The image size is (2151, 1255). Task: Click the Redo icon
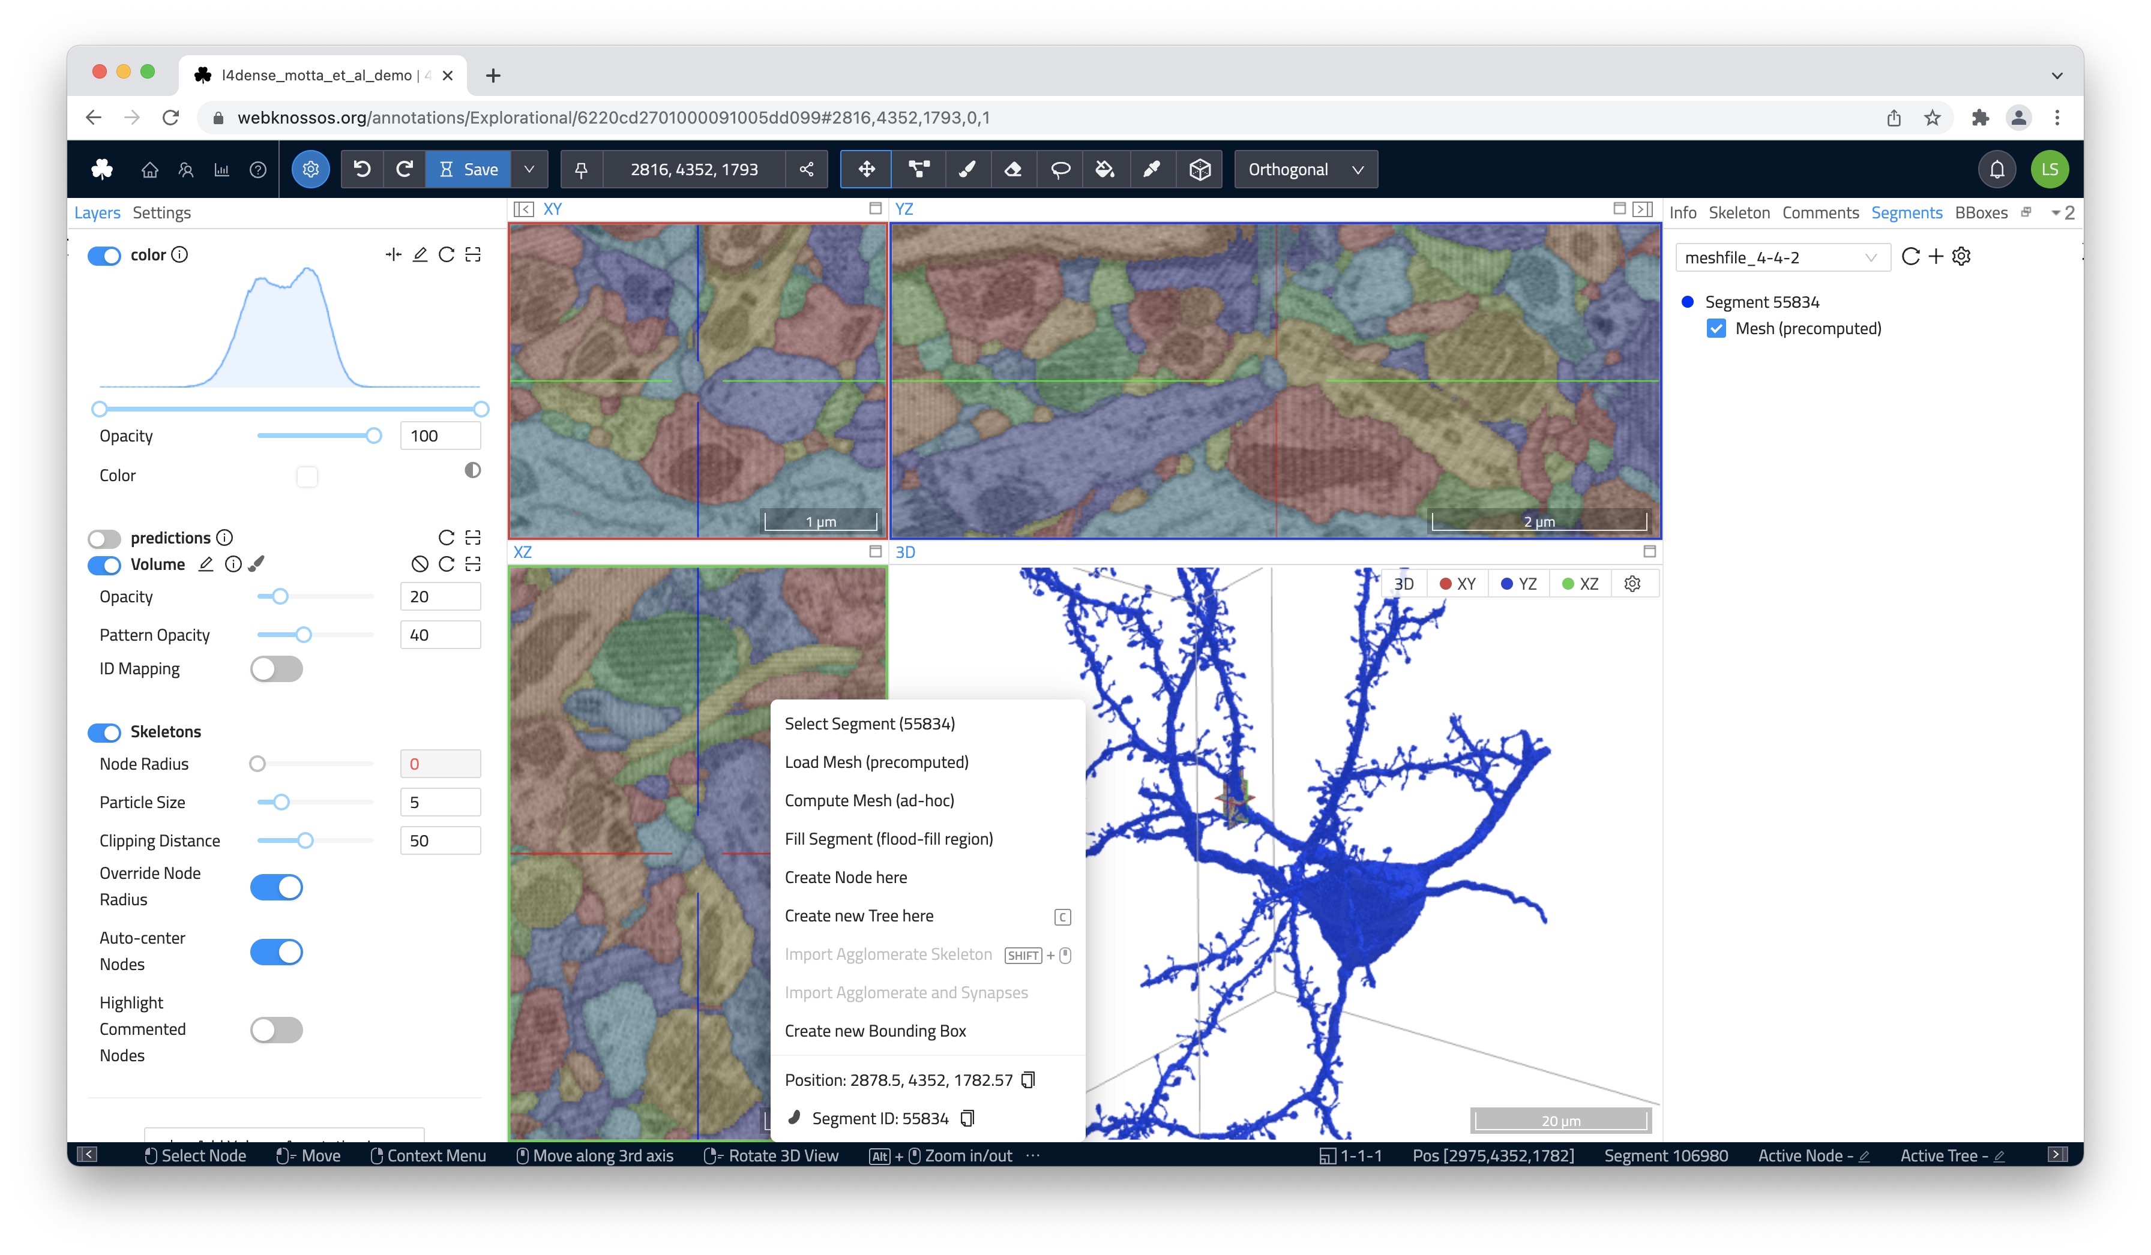tap(405, 170)
